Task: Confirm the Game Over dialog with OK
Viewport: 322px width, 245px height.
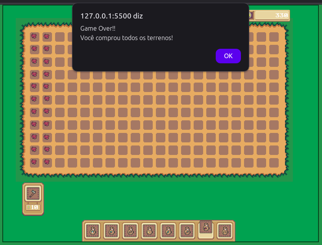Action: [228, 56]
